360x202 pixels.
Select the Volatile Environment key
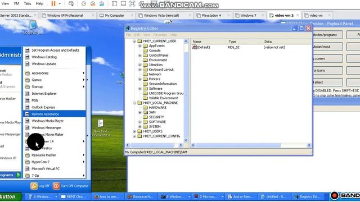(x=160, y=98)
